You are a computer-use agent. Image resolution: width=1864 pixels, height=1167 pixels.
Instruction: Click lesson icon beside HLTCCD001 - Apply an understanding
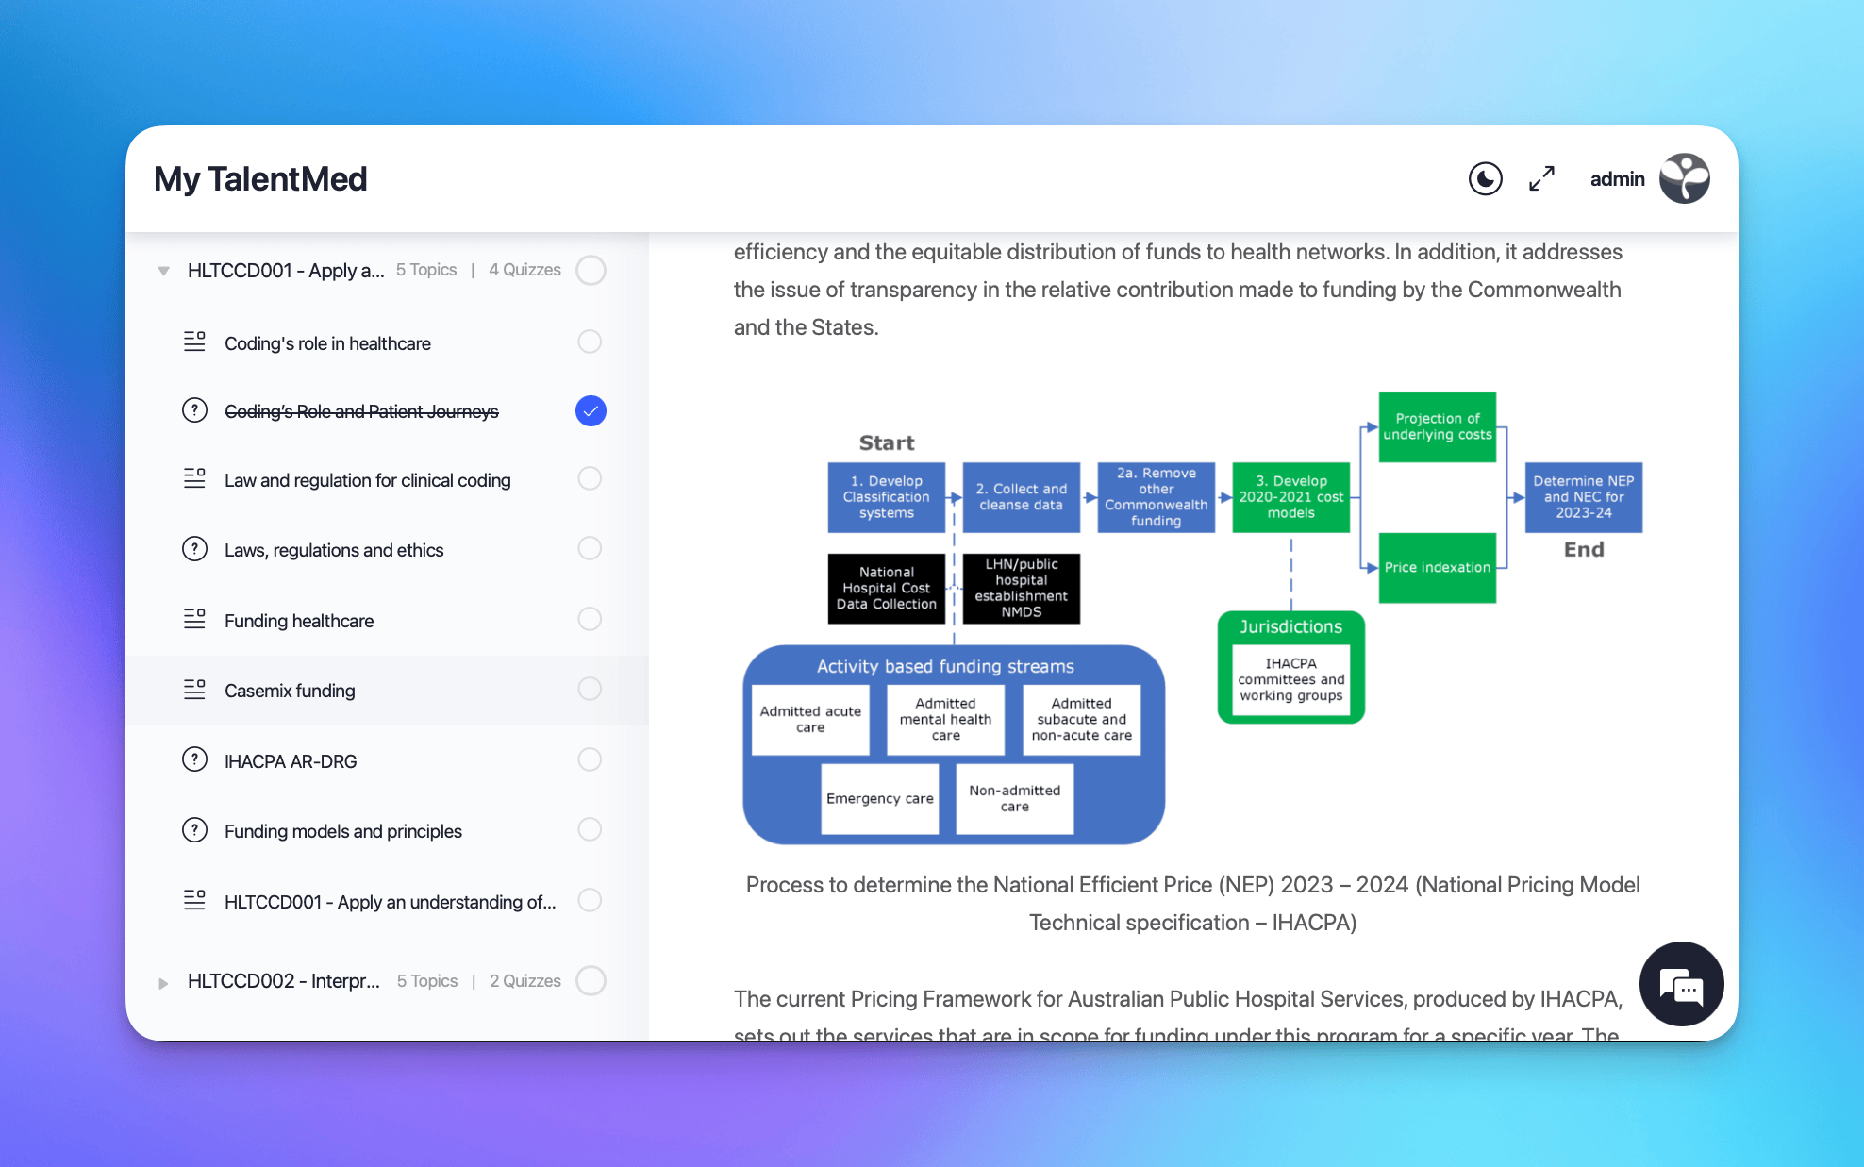(x=194, y=900)
